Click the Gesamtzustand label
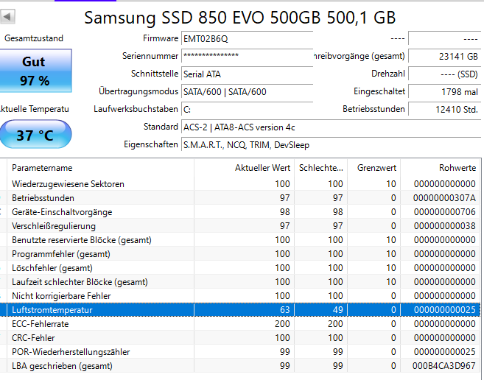The image size is (484, 380). point(34,38)
